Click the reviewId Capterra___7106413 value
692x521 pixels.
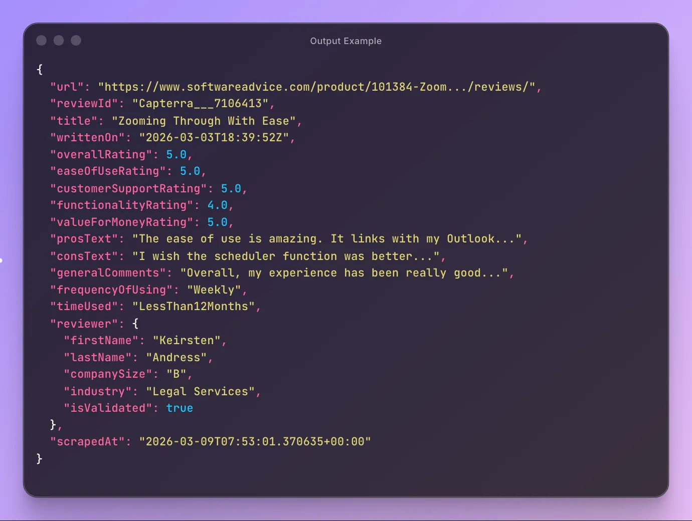pyautogui.click(x=202, y=104)
